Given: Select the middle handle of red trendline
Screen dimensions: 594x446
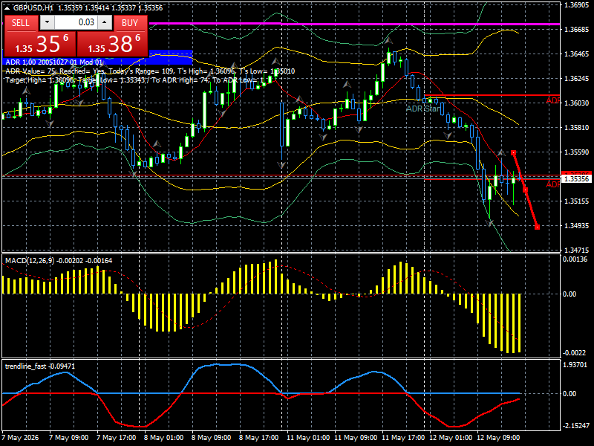Looking at the screenshot, I should 525,190.
